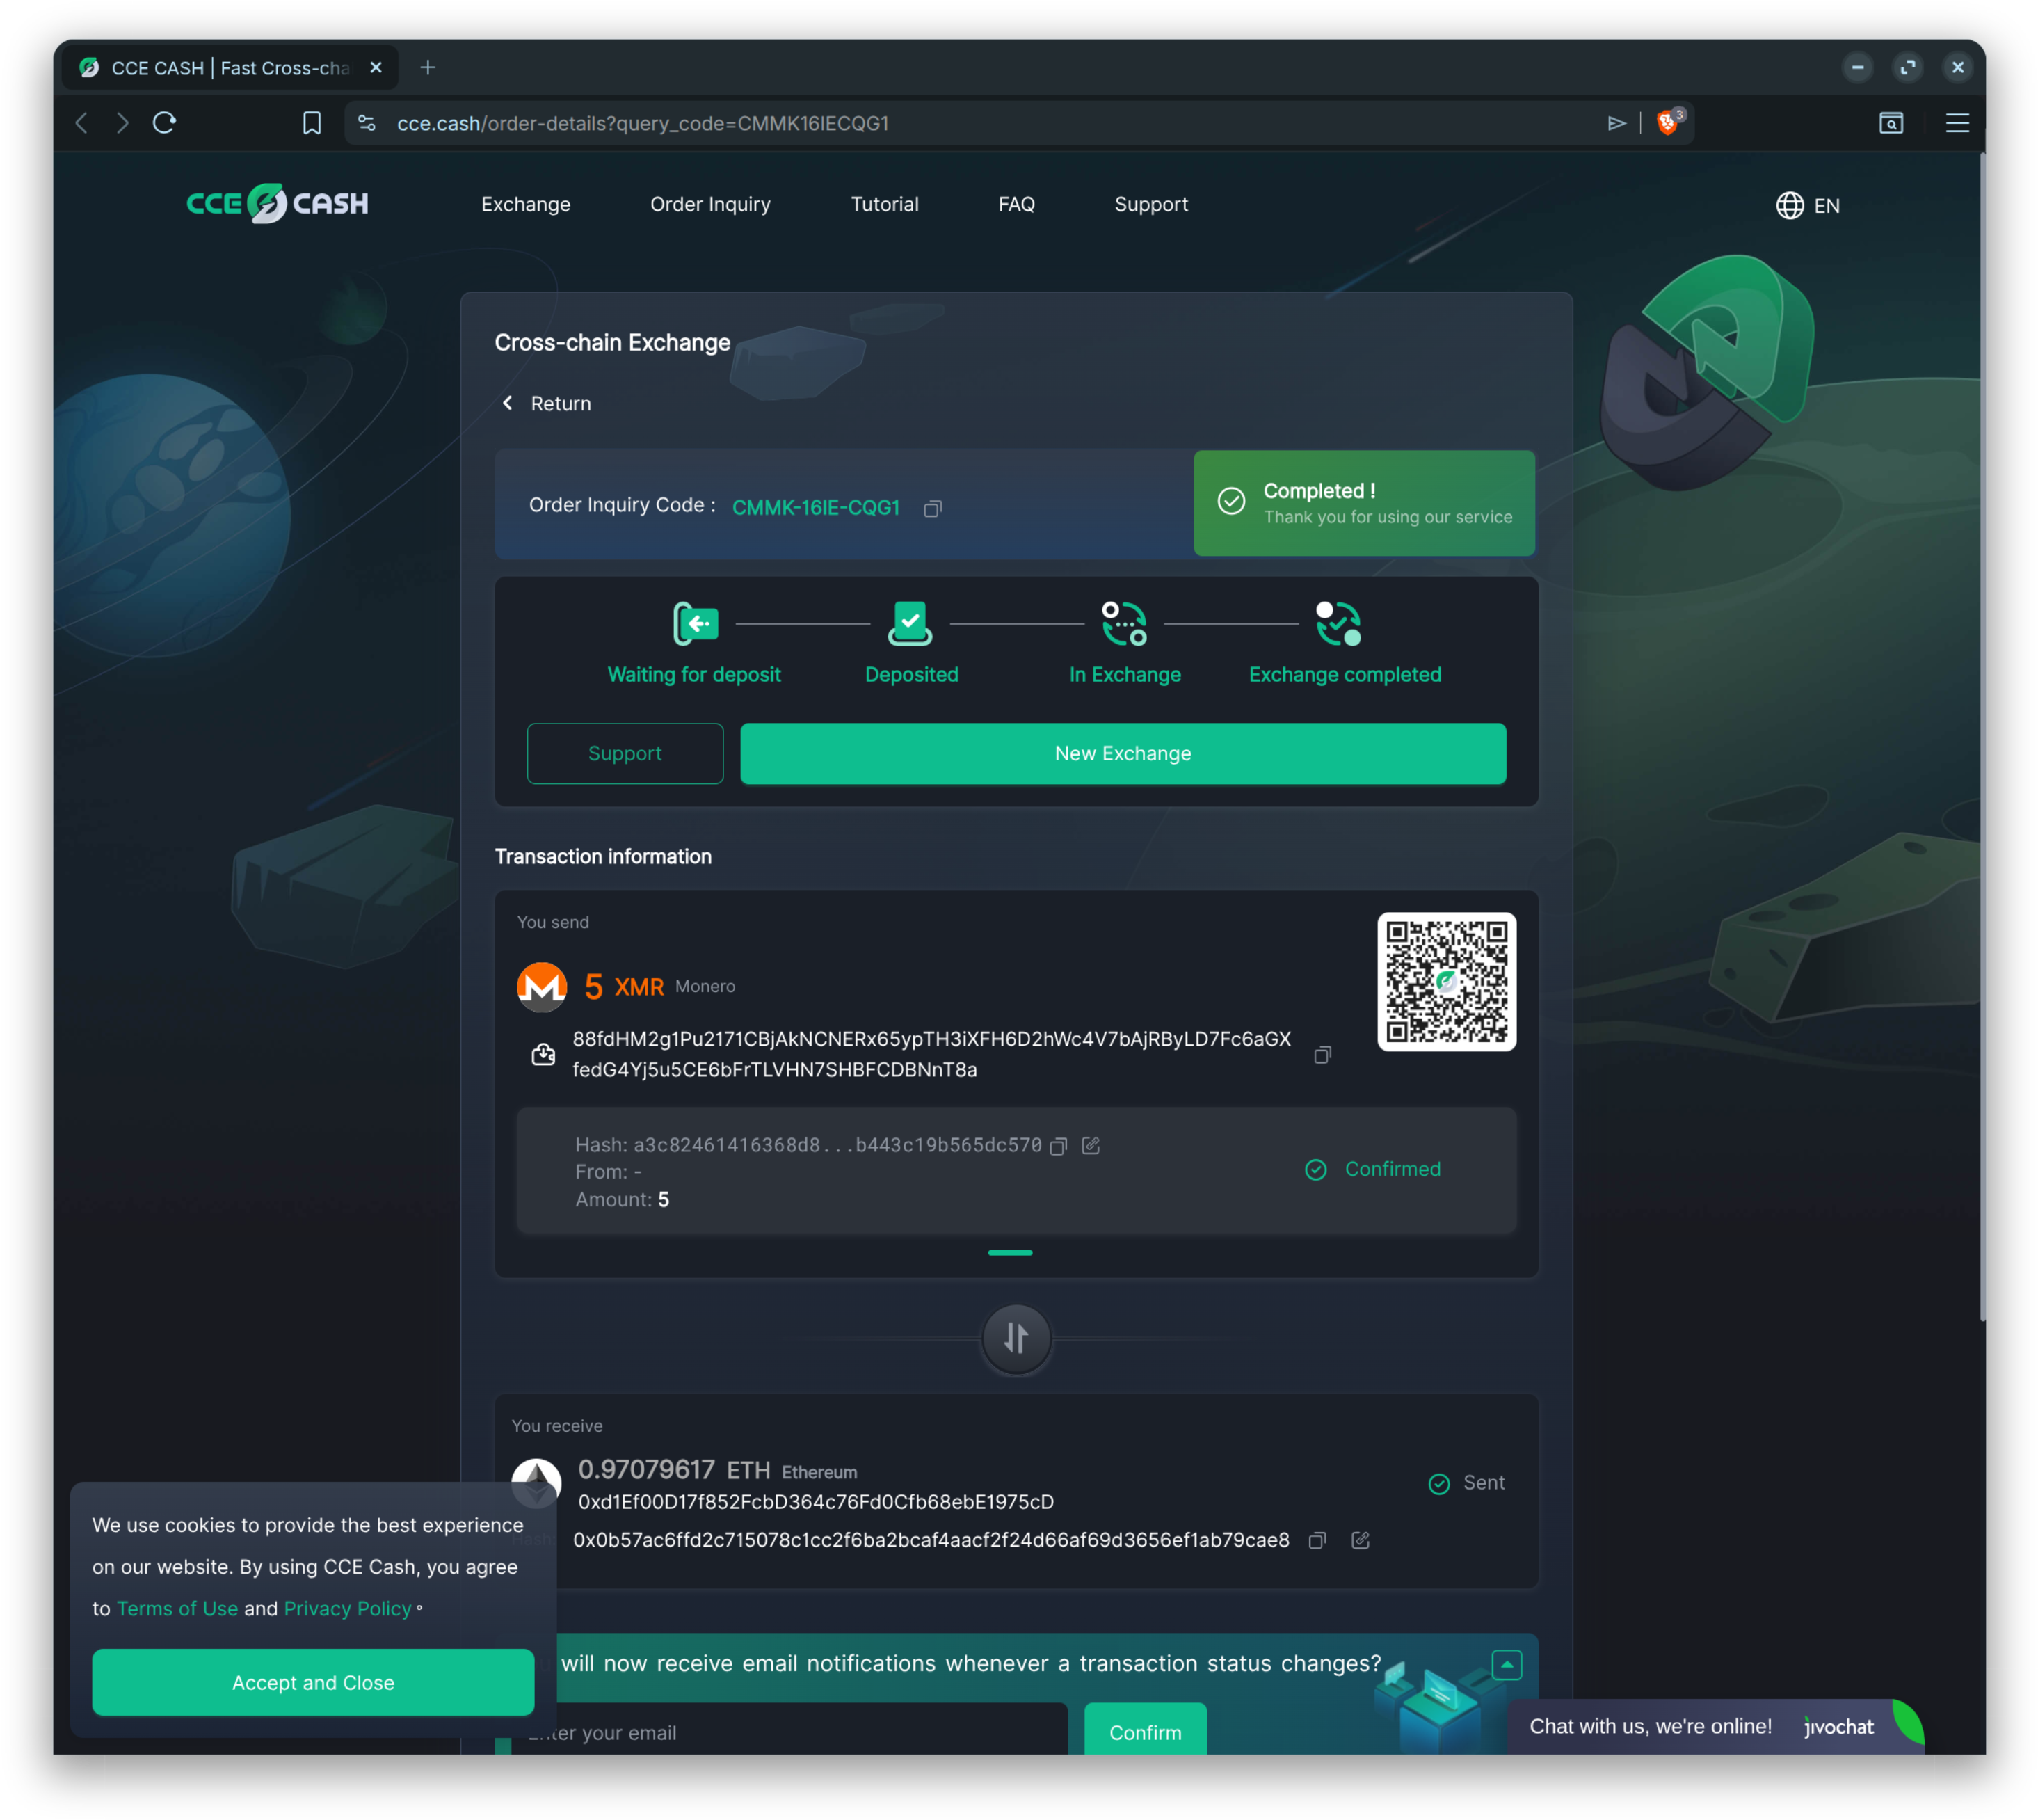Open the Terms of Use link
The image size is (2038, 1820).
(177, 1609)
